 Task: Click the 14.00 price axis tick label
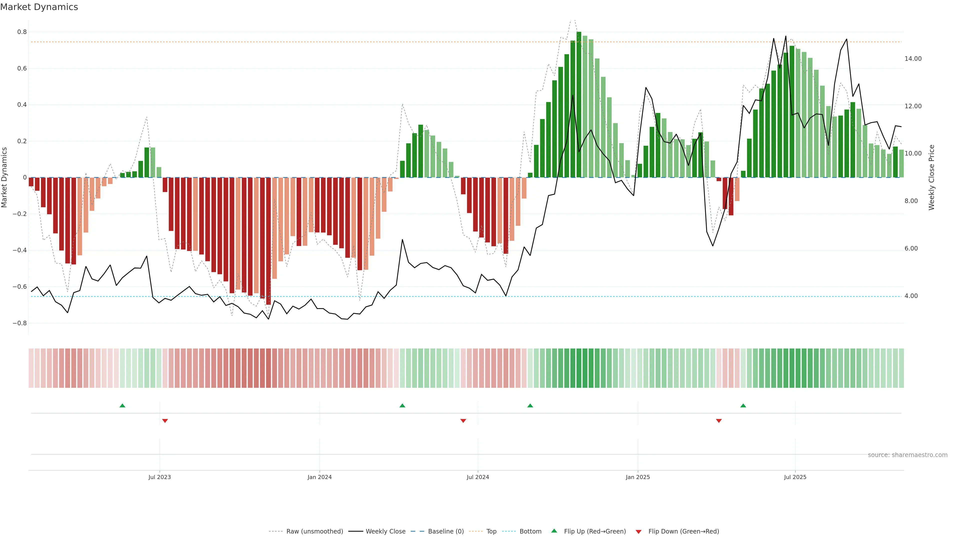click(913, 58)
